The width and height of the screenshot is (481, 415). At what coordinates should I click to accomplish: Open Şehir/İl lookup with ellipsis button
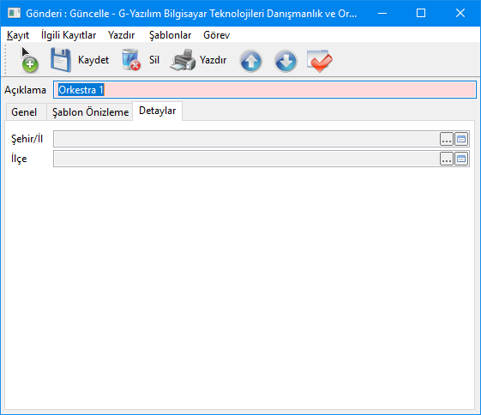point(447,139)
